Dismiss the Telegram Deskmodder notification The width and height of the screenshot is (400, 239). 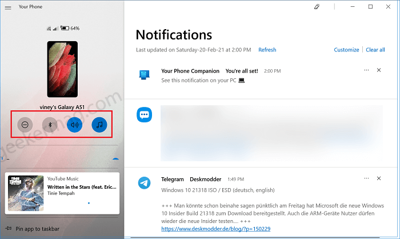pyautogui.click(x=379, y=178)
